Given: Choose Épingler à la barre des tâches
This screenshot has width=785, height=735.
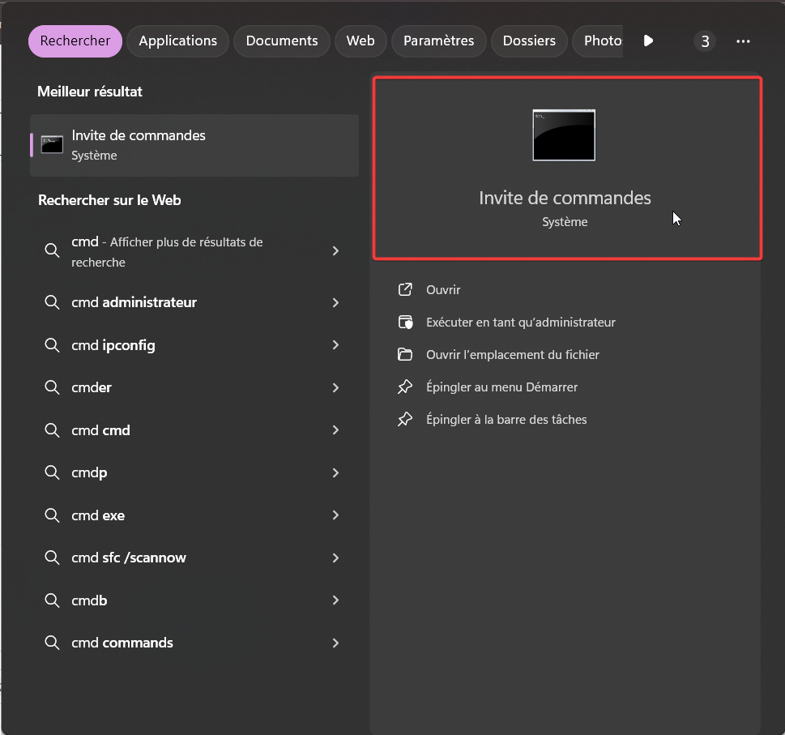Looking at the screenshot, I should coord(506,420).
